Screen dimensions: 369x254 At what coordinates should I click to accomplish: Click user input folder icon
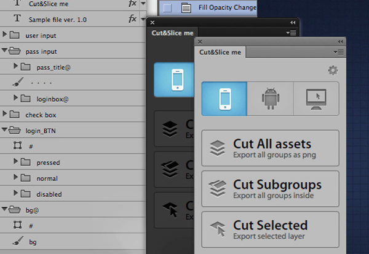pos(15,35)
